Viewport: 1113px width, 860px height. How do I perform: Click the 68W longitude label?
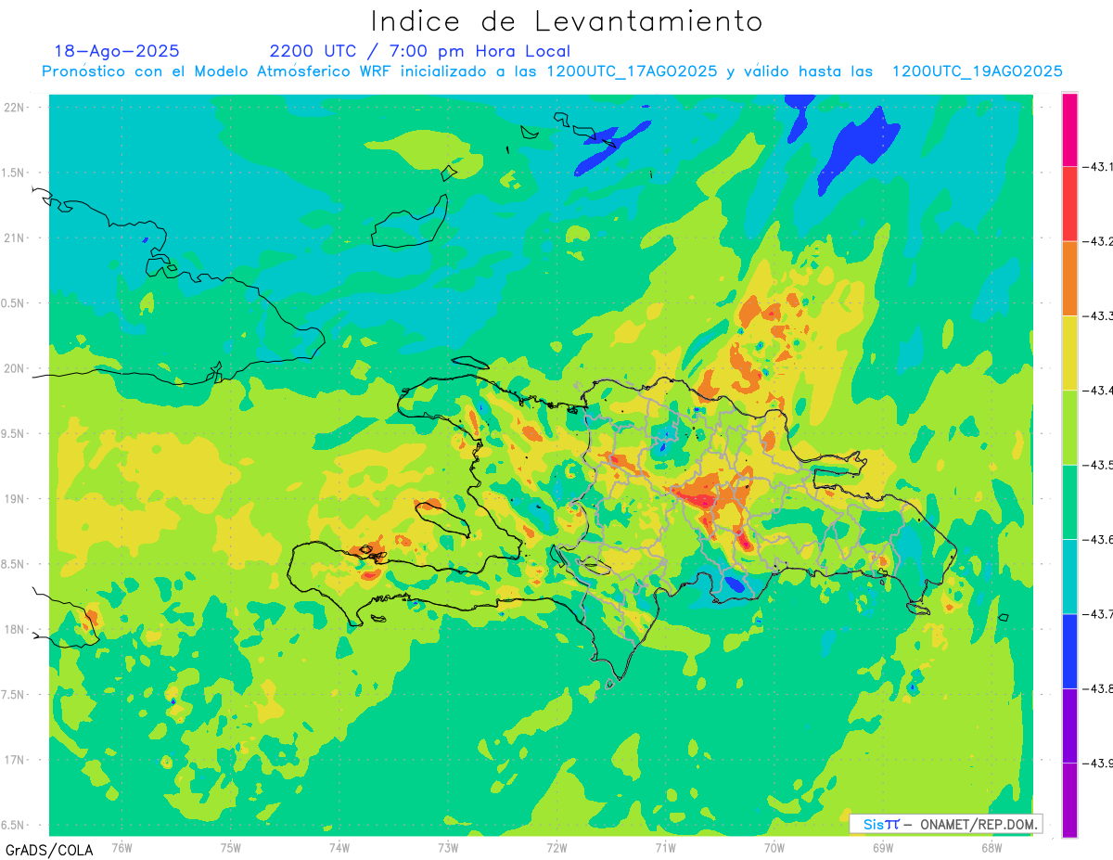[x=991, y=847]
